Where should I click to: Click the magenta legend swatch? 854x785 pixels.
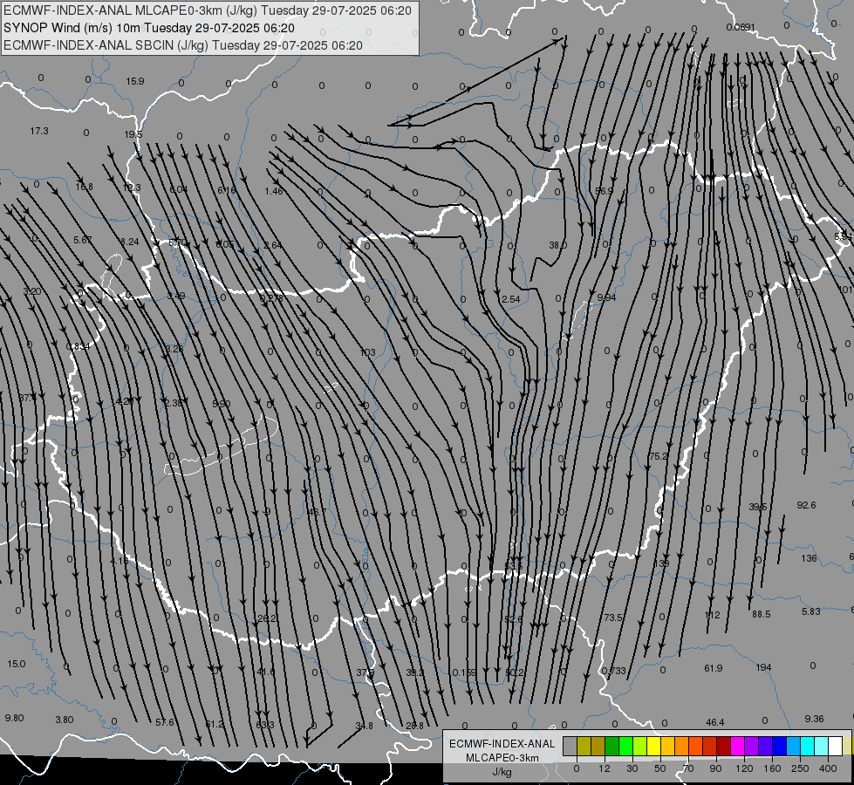738,746
